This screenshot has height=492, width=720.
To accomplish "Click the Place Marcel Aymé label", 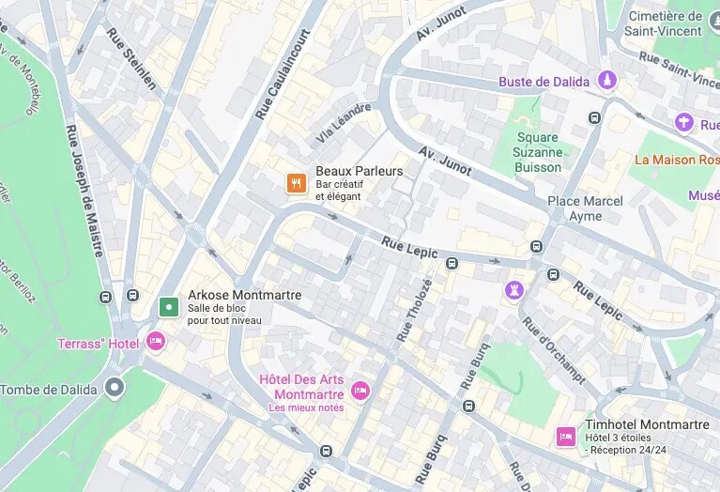I will (x=585, y=208).
